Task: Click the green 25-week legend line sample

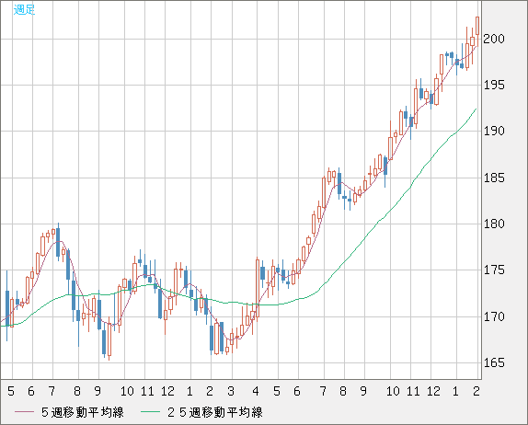Action: (150, 412)
